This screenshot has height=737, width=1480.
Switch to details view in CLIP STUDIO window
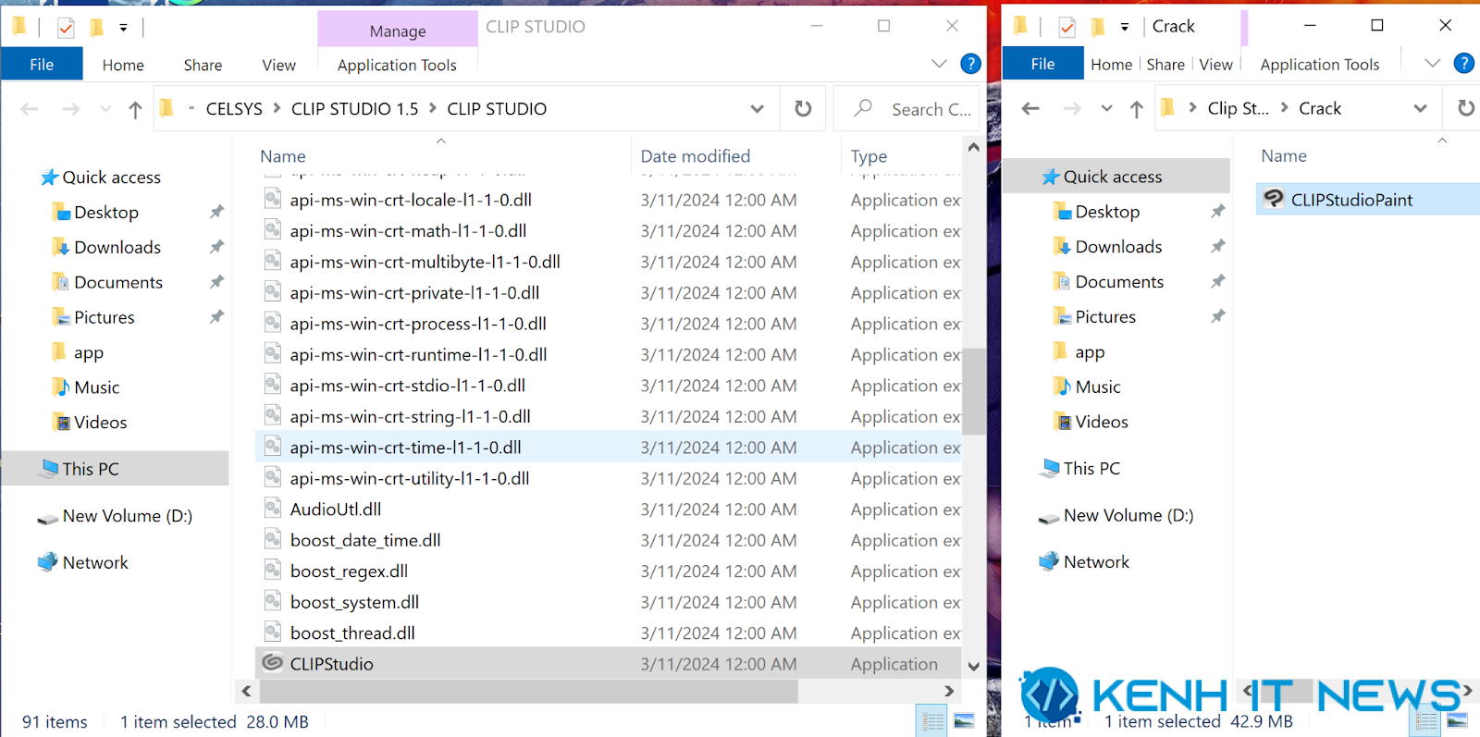[x=932, y=721]
